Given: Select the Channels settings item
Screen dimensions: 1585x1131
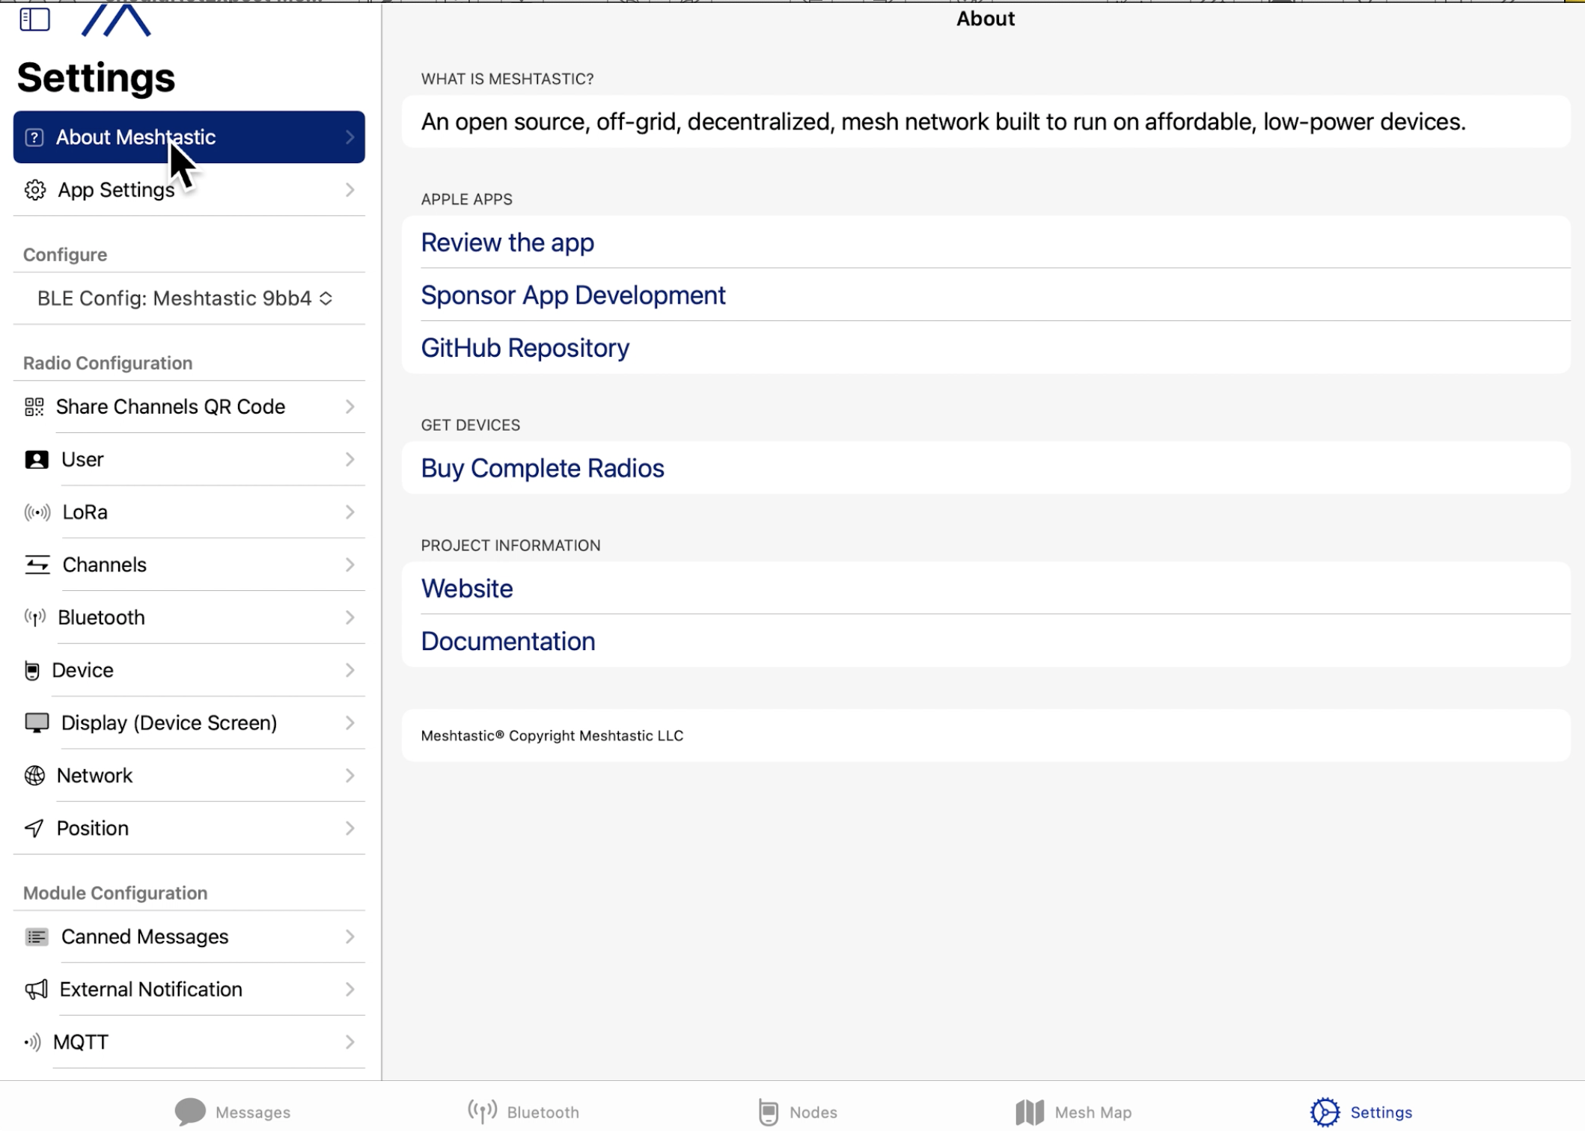Looking at the screenshot, I should [x=189, y=565].
